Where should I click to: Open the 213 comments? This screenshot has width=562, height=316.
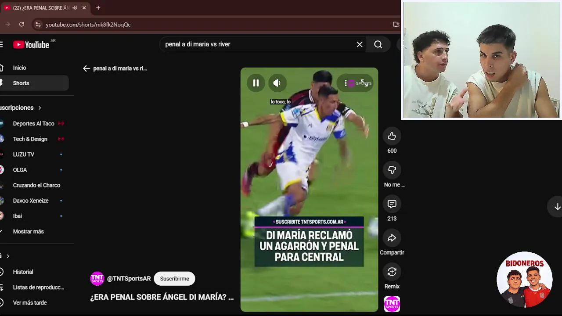[392, 204]
